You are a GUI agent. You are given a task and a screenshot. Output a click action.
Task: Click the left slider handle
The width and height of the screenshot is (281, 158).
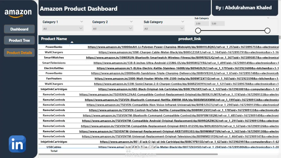point(198,30)
